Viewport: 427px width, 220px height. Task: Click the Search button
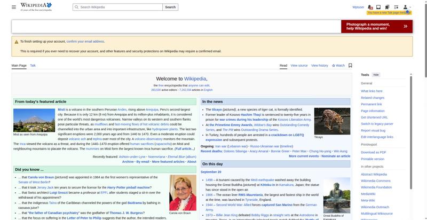coord(170,7)
